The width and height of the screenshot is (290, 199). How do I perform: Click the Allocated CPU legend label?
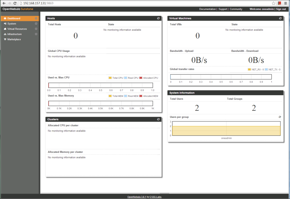pos(151,78)
